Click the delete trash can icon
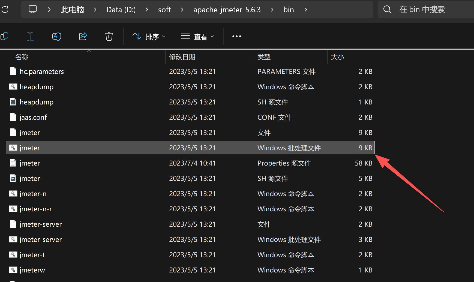Image resolution: width=474 pixels, height=282 pixels. tap(109, 36)
